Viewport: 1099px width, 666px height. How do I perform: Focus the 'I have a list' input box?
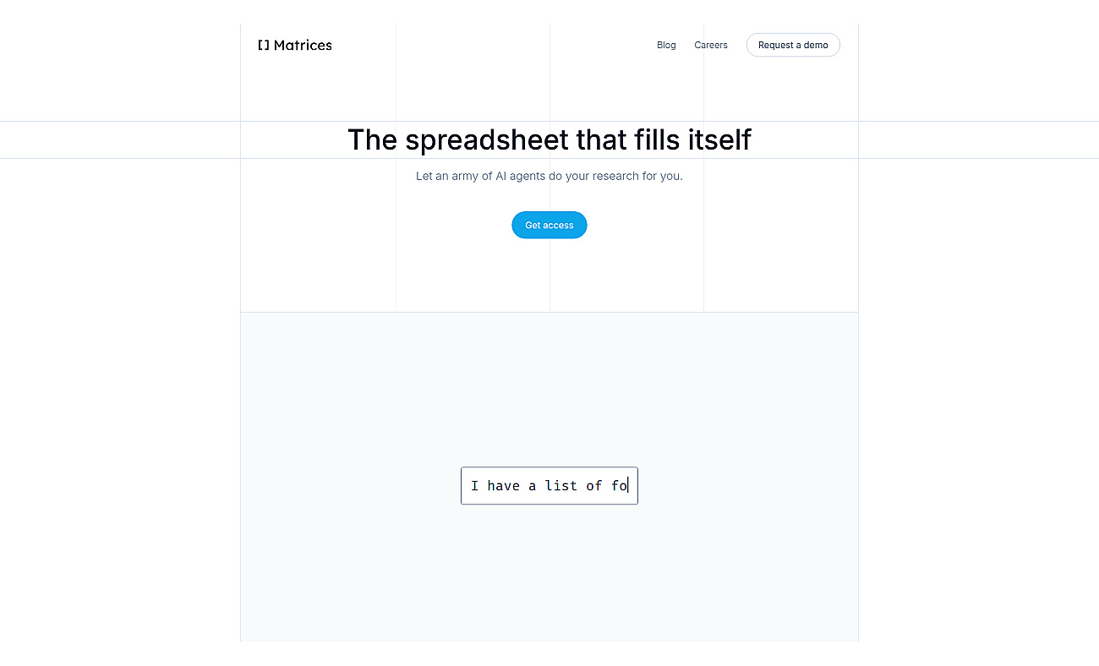549,485
